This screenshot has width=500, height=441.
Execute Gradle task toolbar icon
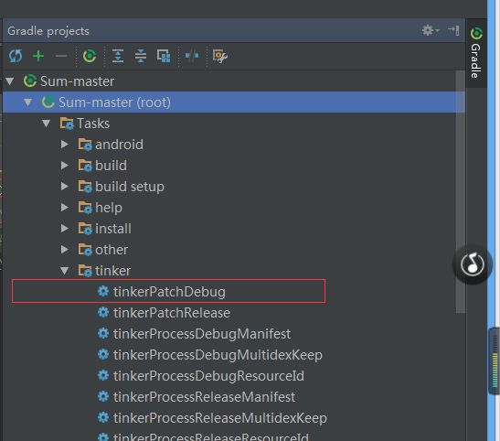tap(90, 56)
